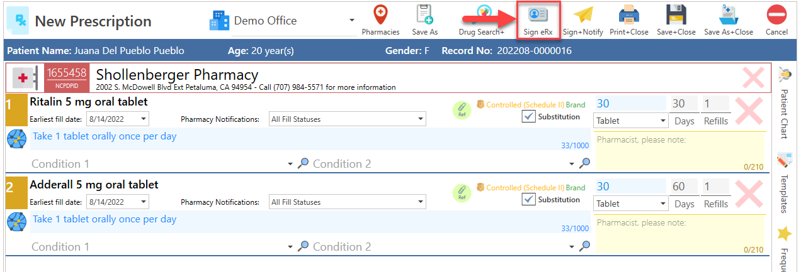
Task: Click the Sign eRx button
Action: [x=538, y=20]
